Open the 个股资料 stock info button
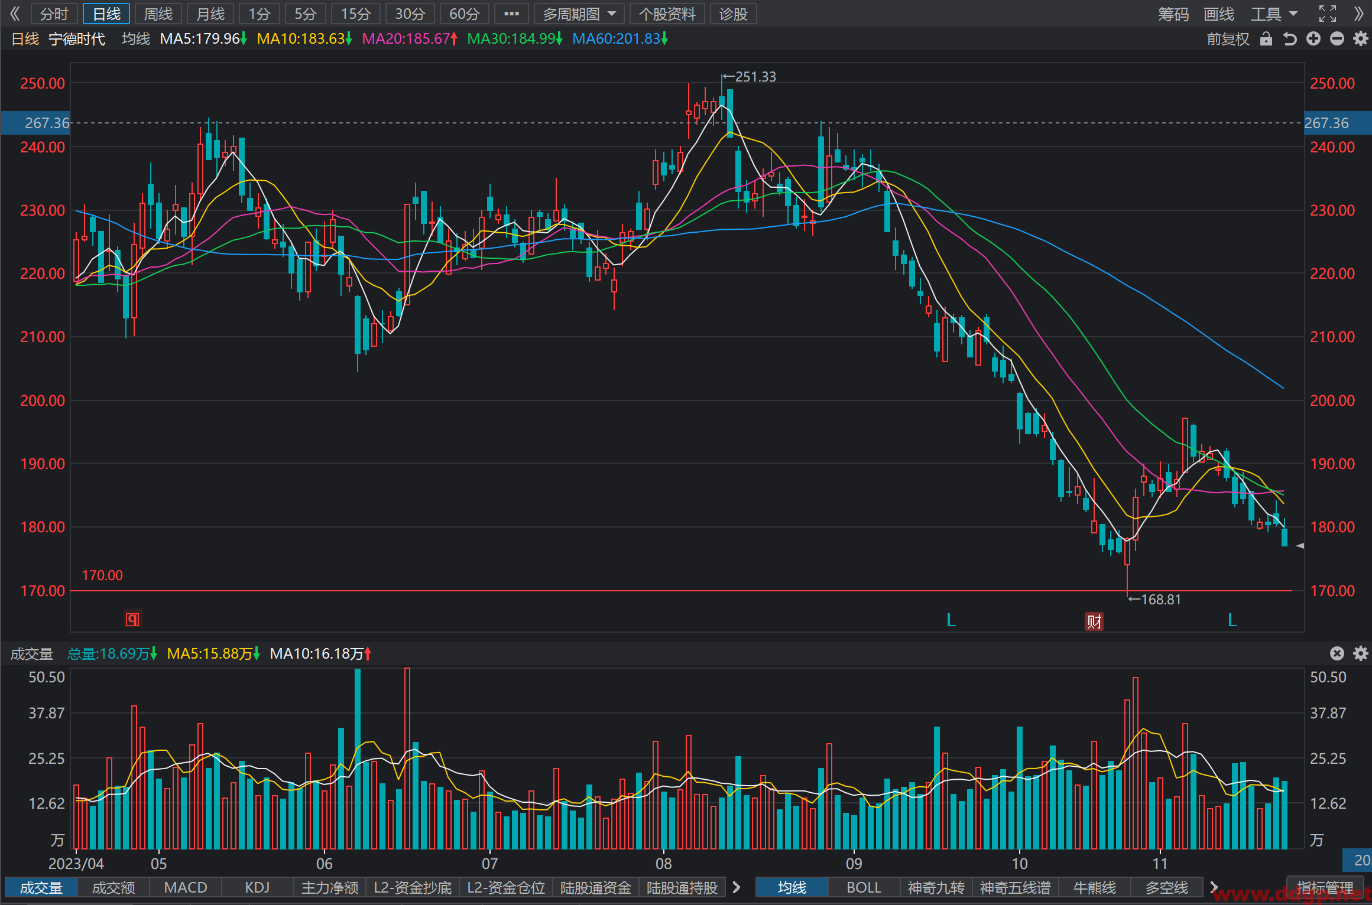 (667, 14)
